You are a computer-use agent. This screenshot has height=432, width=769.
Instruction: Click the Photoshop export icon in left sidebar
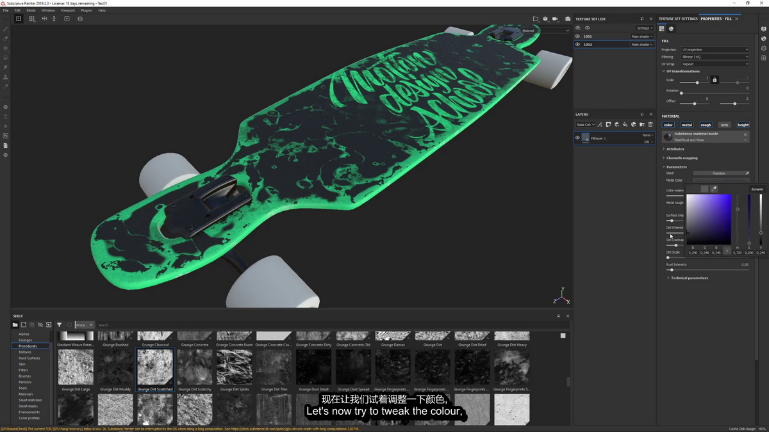[6, 136]
